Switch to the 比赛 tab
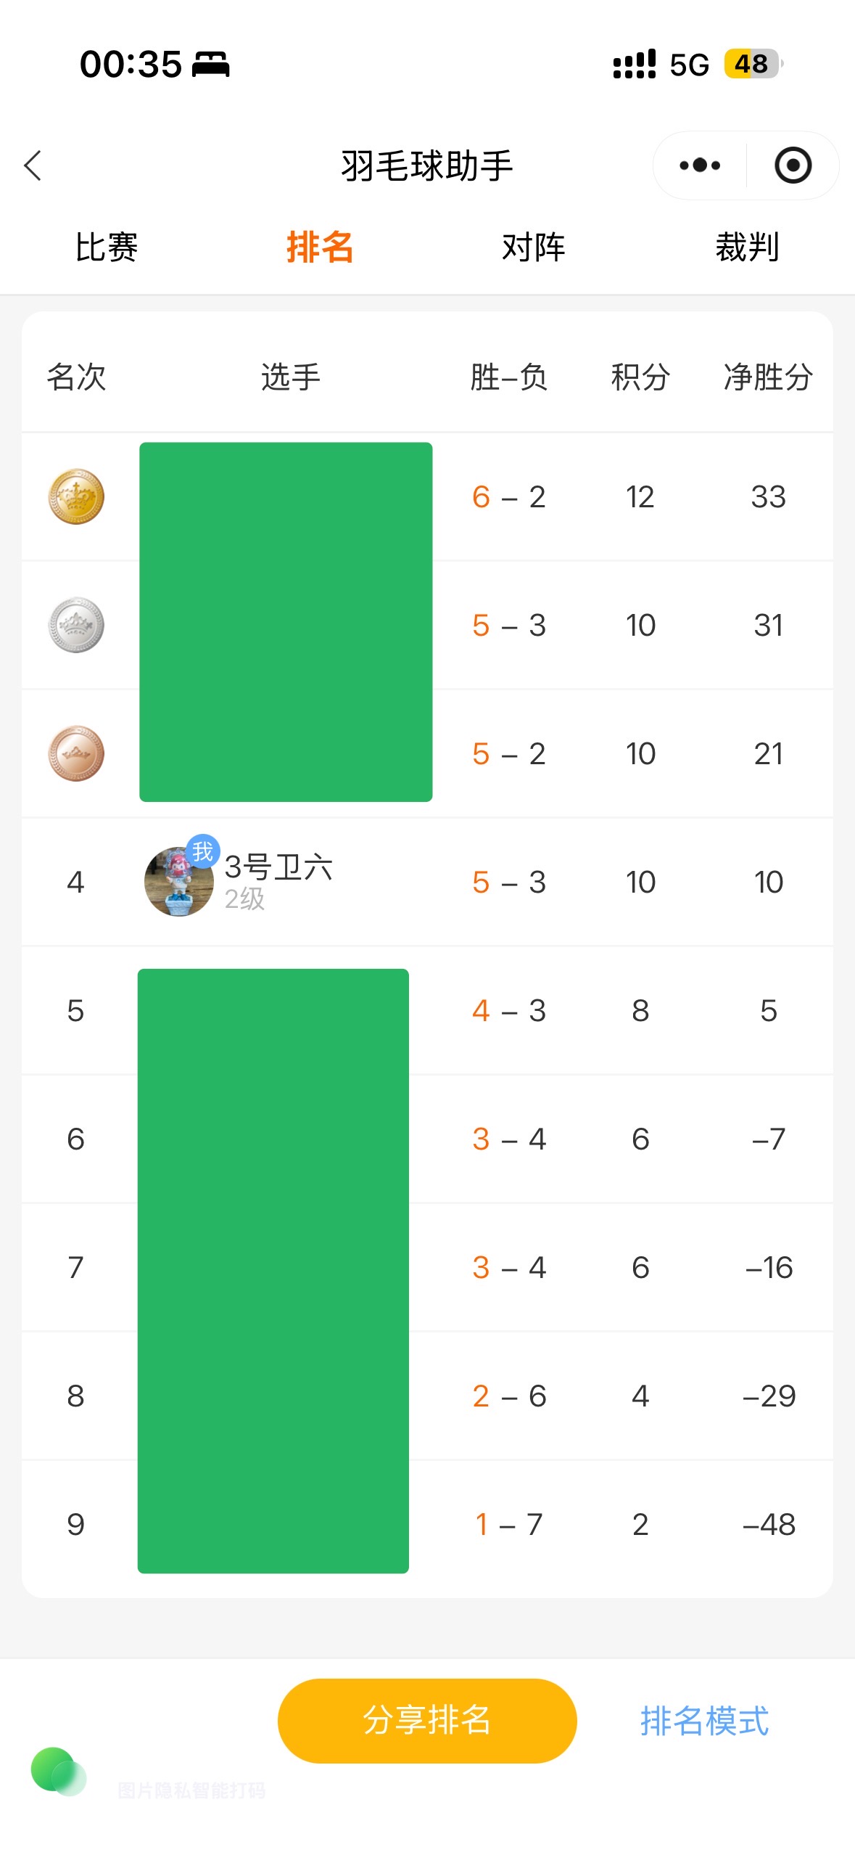 [107, 247]
